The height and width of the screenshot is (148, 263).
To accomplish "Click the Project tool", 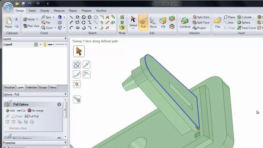I will pos(199,28).
